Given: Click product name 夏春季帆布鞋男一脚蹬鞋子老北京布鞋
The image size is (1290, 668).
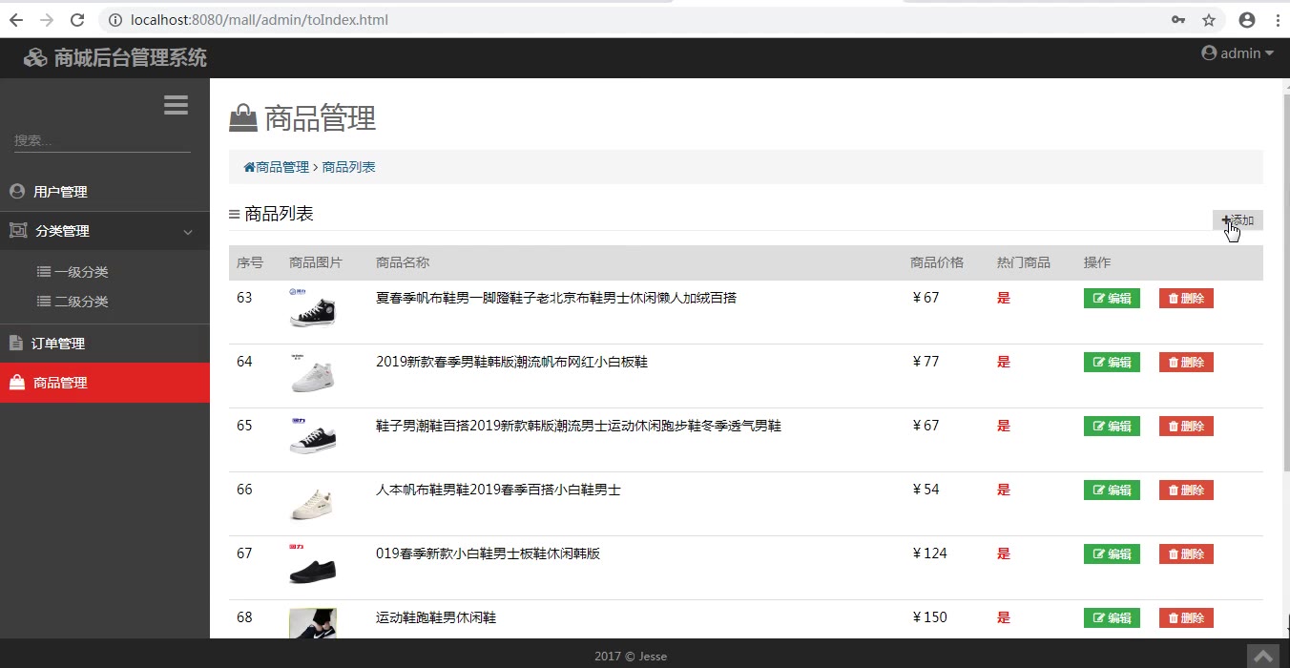Looking at the screenshot, I should (556, 298).
